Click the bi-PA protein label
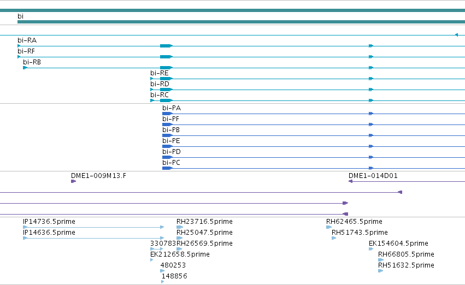 (x=172, y=108)
